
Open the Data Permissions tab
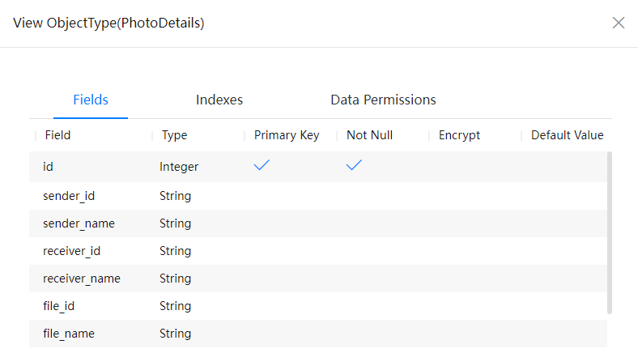[383, 100]
